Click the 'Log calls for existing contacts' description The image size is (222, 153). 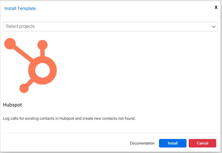coord(69,118)
